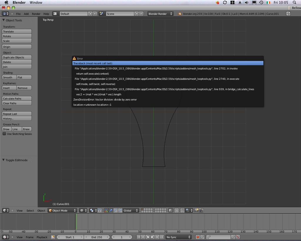Open the Object Mode dropdown
This screenshot has width=301, height=241.
pos(62,210)
